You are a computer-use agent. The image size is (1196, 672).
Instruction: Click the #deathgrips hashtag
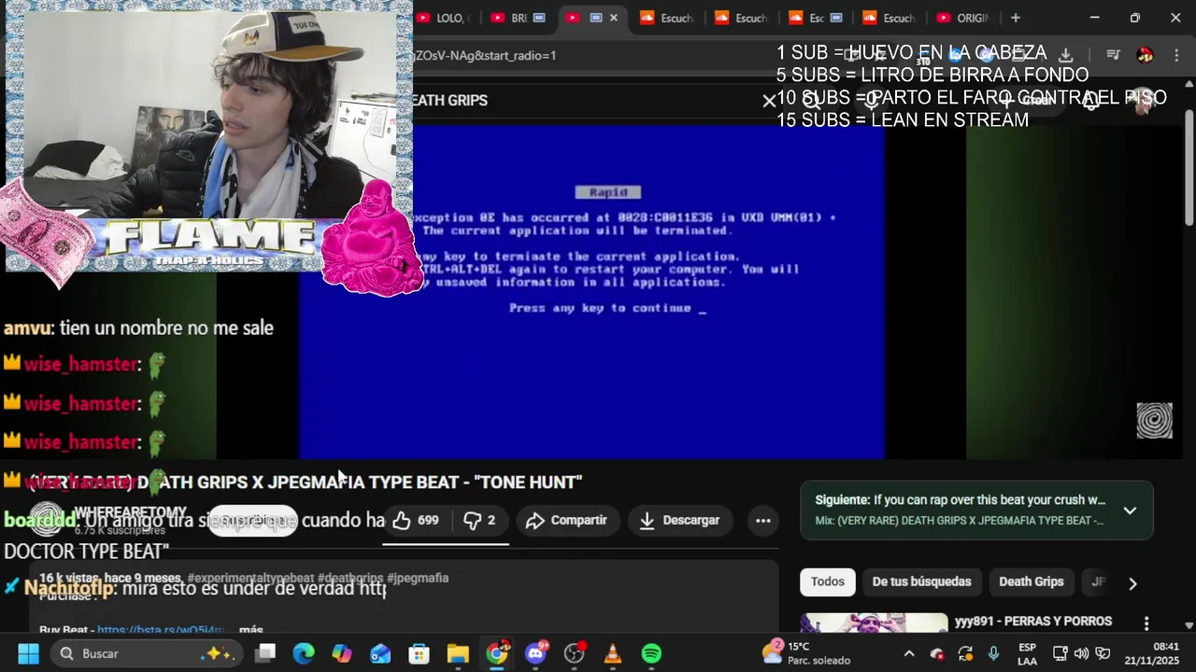[x=350, y=579]
